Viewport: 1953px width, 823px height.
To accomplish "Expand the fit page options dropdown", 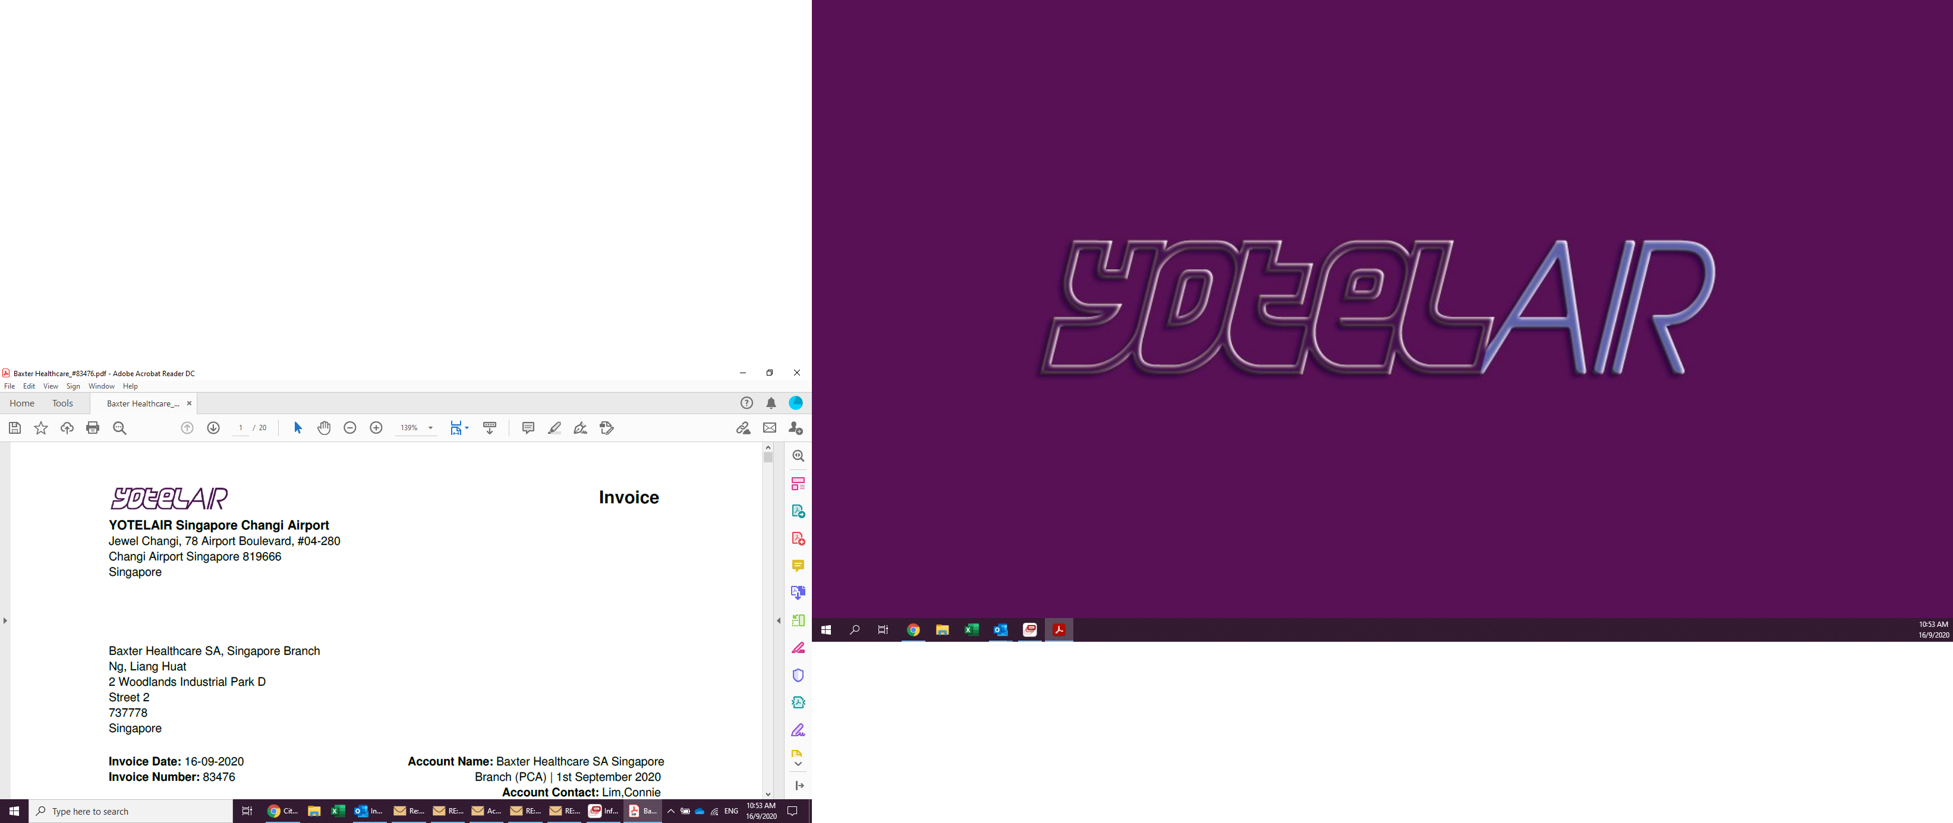I will point(467,428).
